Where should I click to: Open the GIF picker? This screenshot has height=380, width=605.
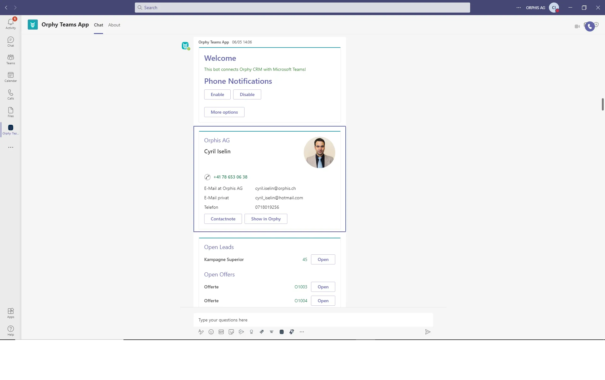221,332
